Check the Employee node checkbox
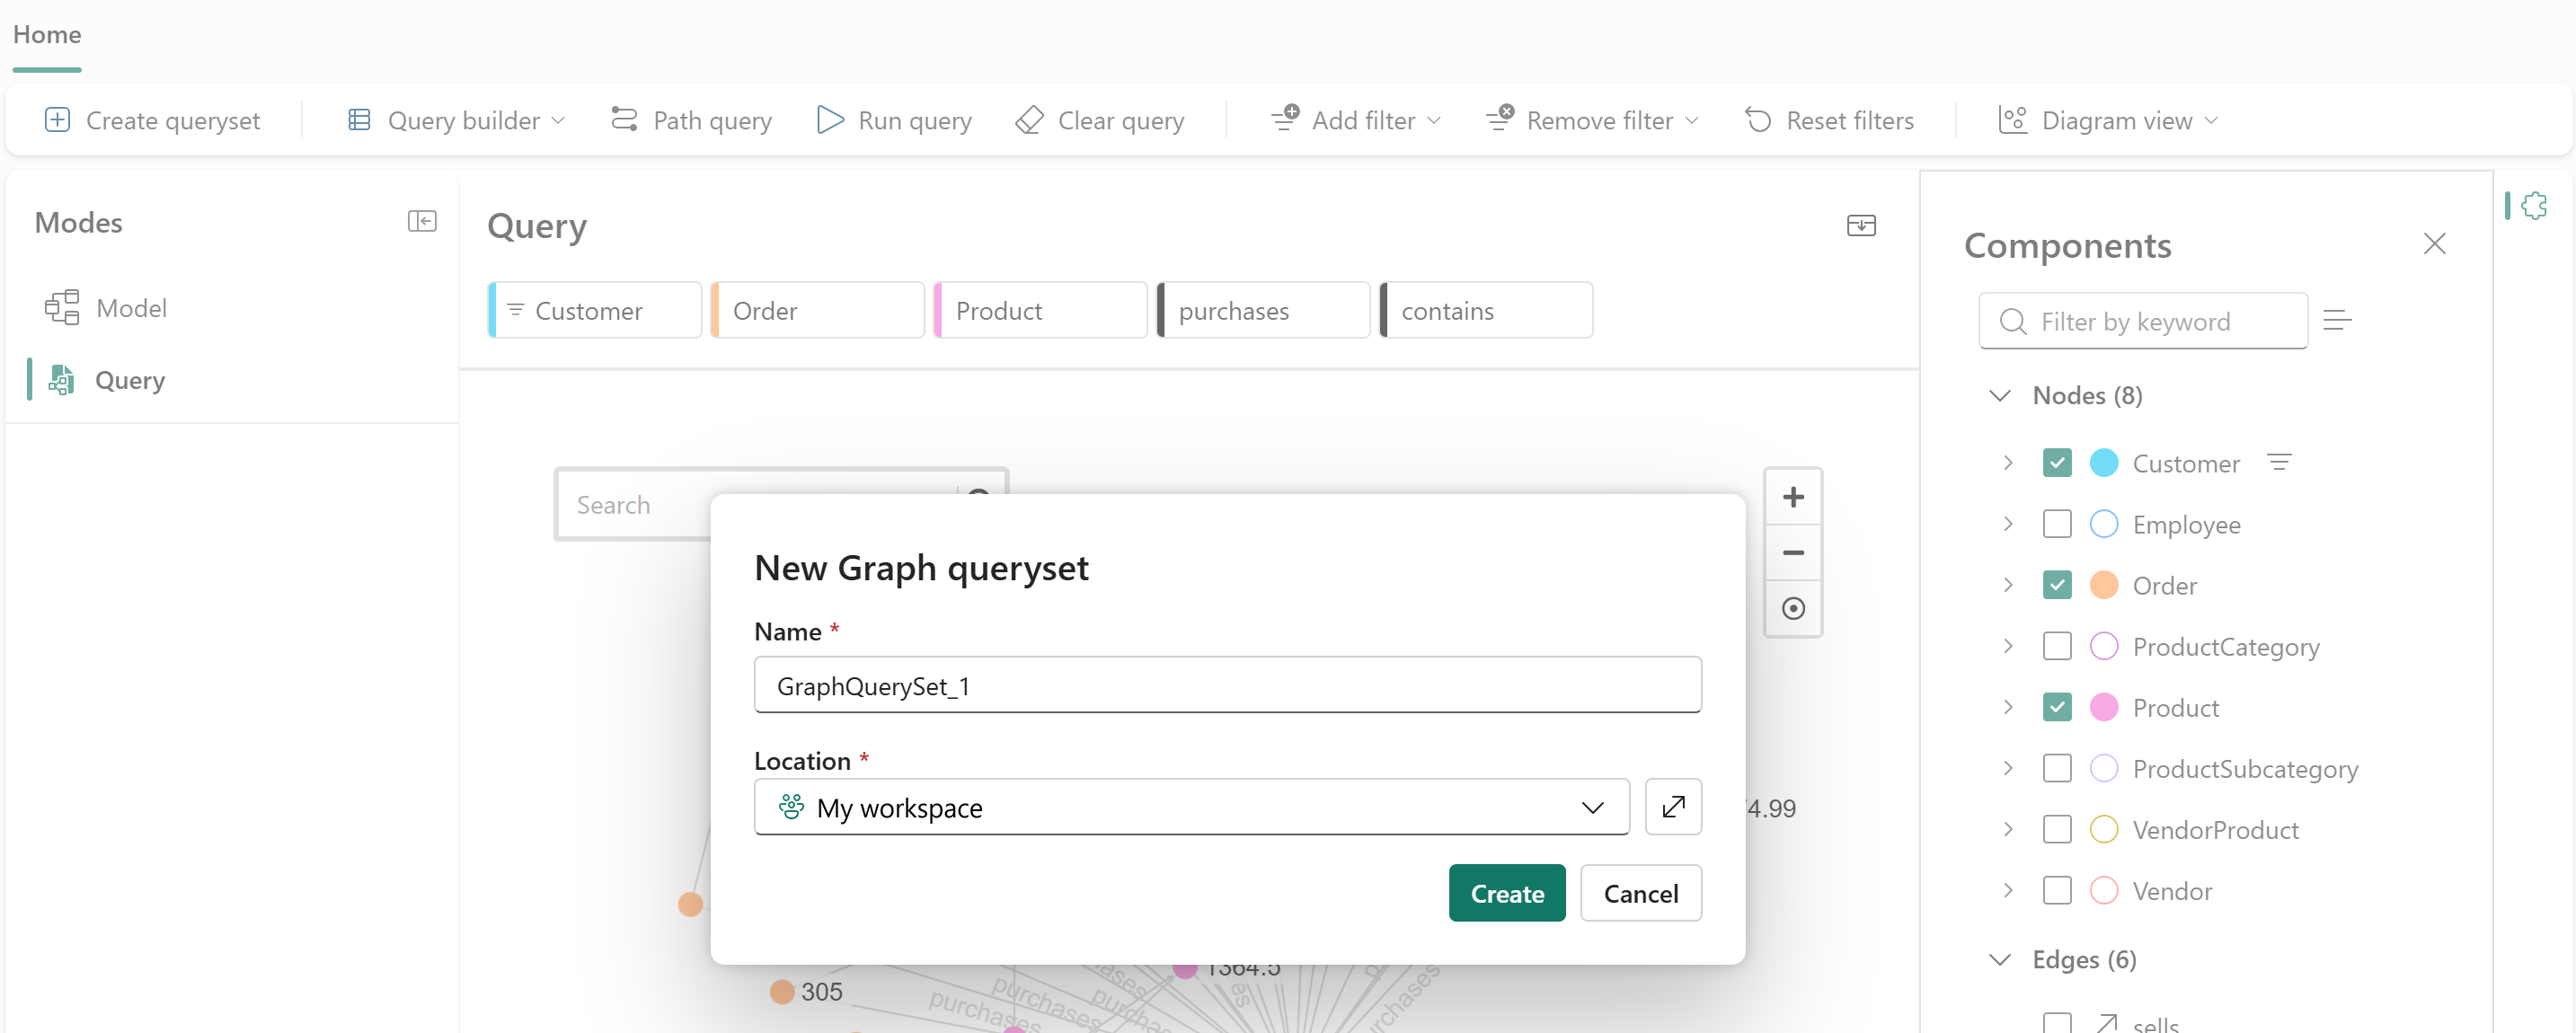Image resolution: width=2576 pixels, height=1033 pixels. (x=2056, y=524)
